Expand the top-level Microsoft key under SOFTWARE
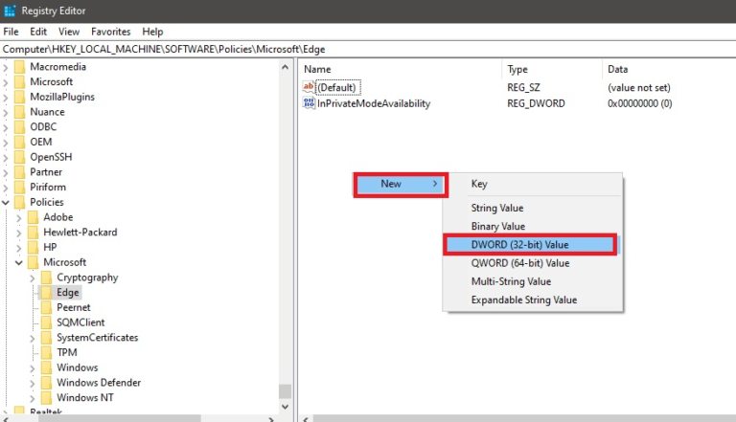This screenshot has width=736, height=422. tap(6, 82)
